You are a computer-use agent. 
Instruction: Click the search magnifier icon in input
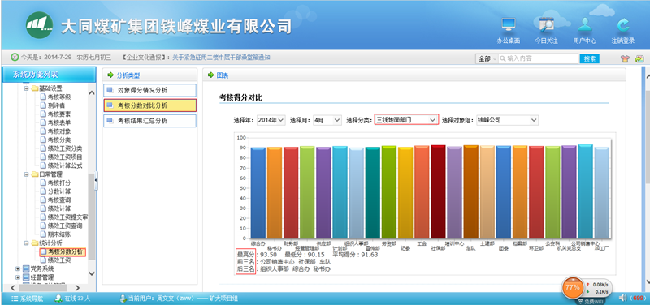(x=503, y=58)
